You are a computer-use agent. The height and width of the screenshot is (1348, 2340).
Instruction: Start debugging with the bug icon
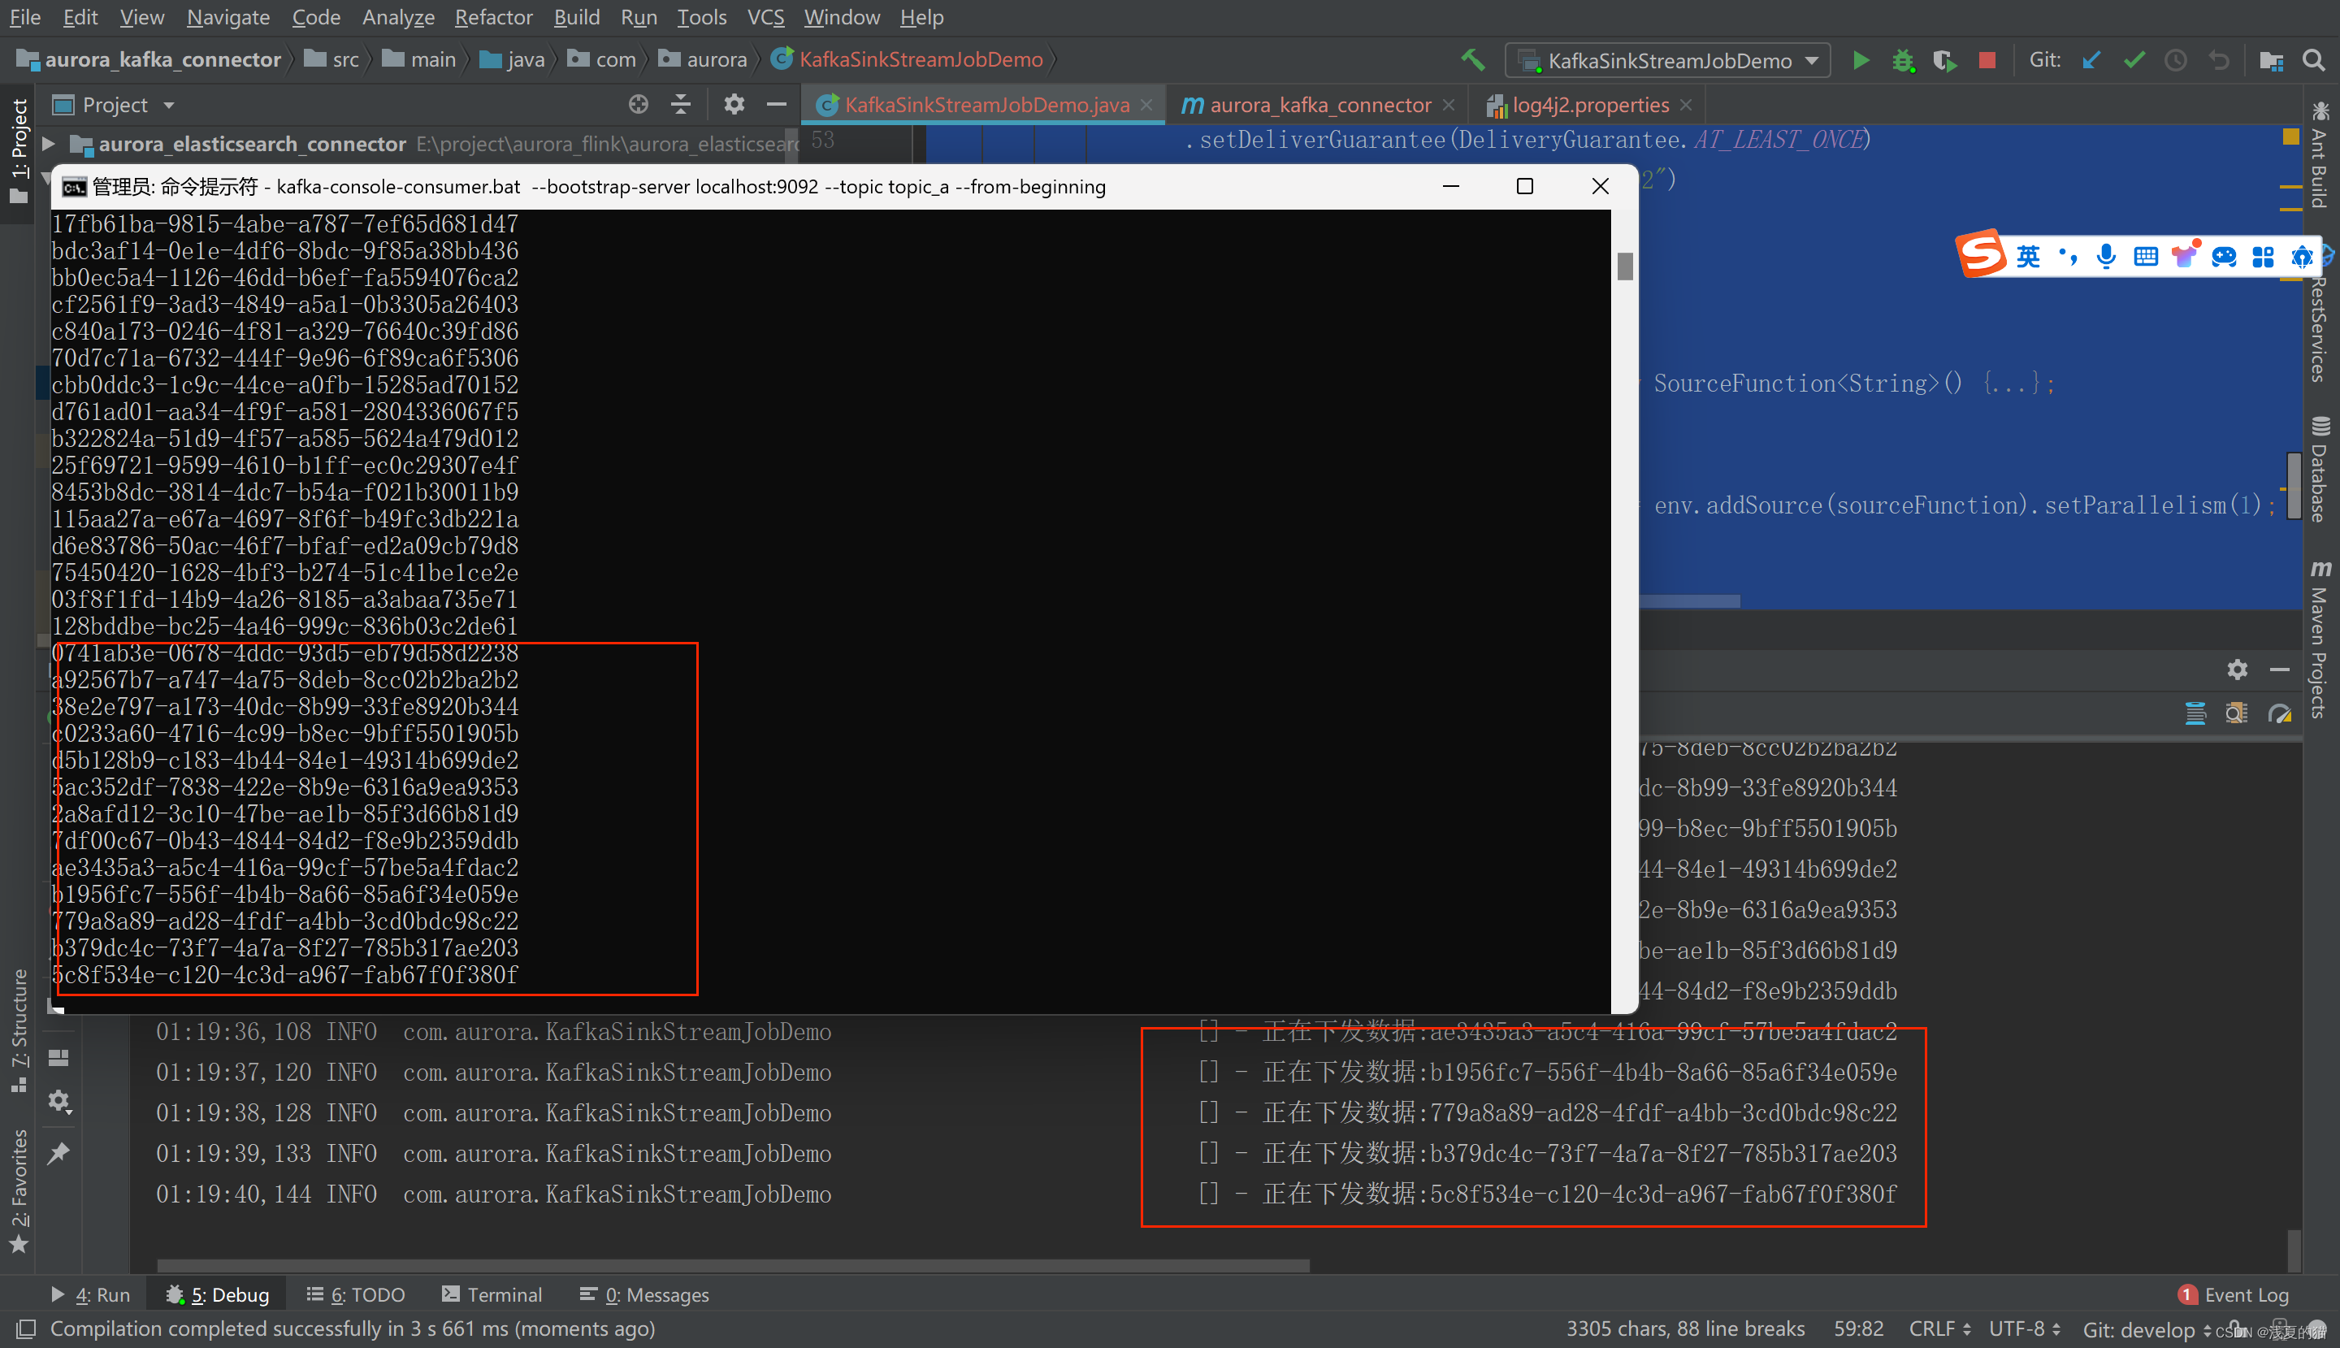[1902, 60]
